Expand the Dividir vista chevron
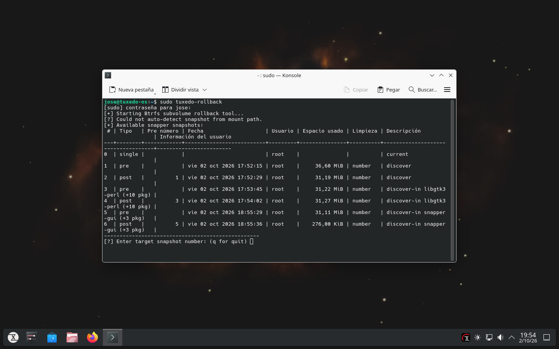The width and height of the screenshot is (559, 349). click(x=205, y=90)
